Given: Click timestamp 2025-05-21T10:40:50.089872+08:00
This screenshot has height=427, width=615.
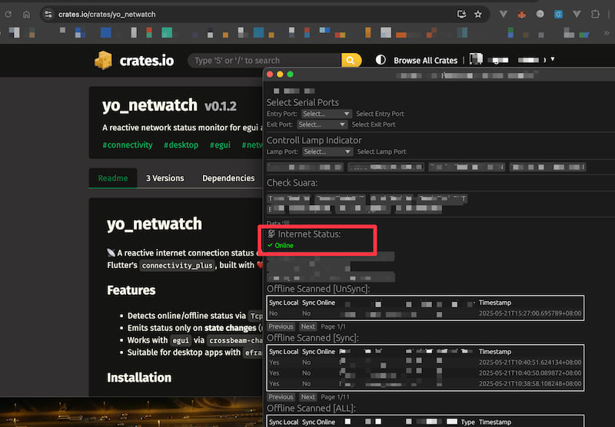Looking at the screenshot, I should pyautogui.click(x=530, y=373).
